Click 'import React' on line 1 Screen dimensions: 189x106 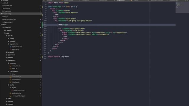point(53,3)
